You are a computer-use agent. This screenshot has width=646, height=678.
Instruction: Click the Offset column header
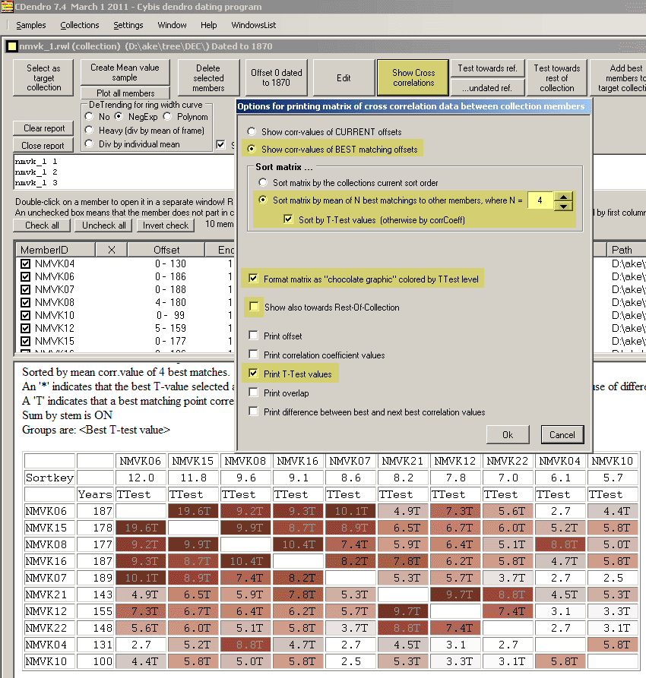tap(166, 250)
